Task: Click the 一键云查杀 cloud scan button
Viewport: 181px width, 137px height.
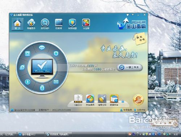Action: [x=130, y=67]
